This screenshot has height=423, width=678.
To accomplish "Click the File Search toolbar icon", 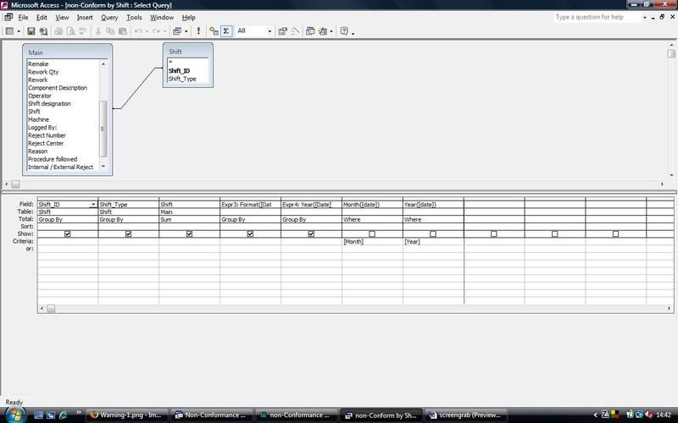I will (x=43, y=31).
